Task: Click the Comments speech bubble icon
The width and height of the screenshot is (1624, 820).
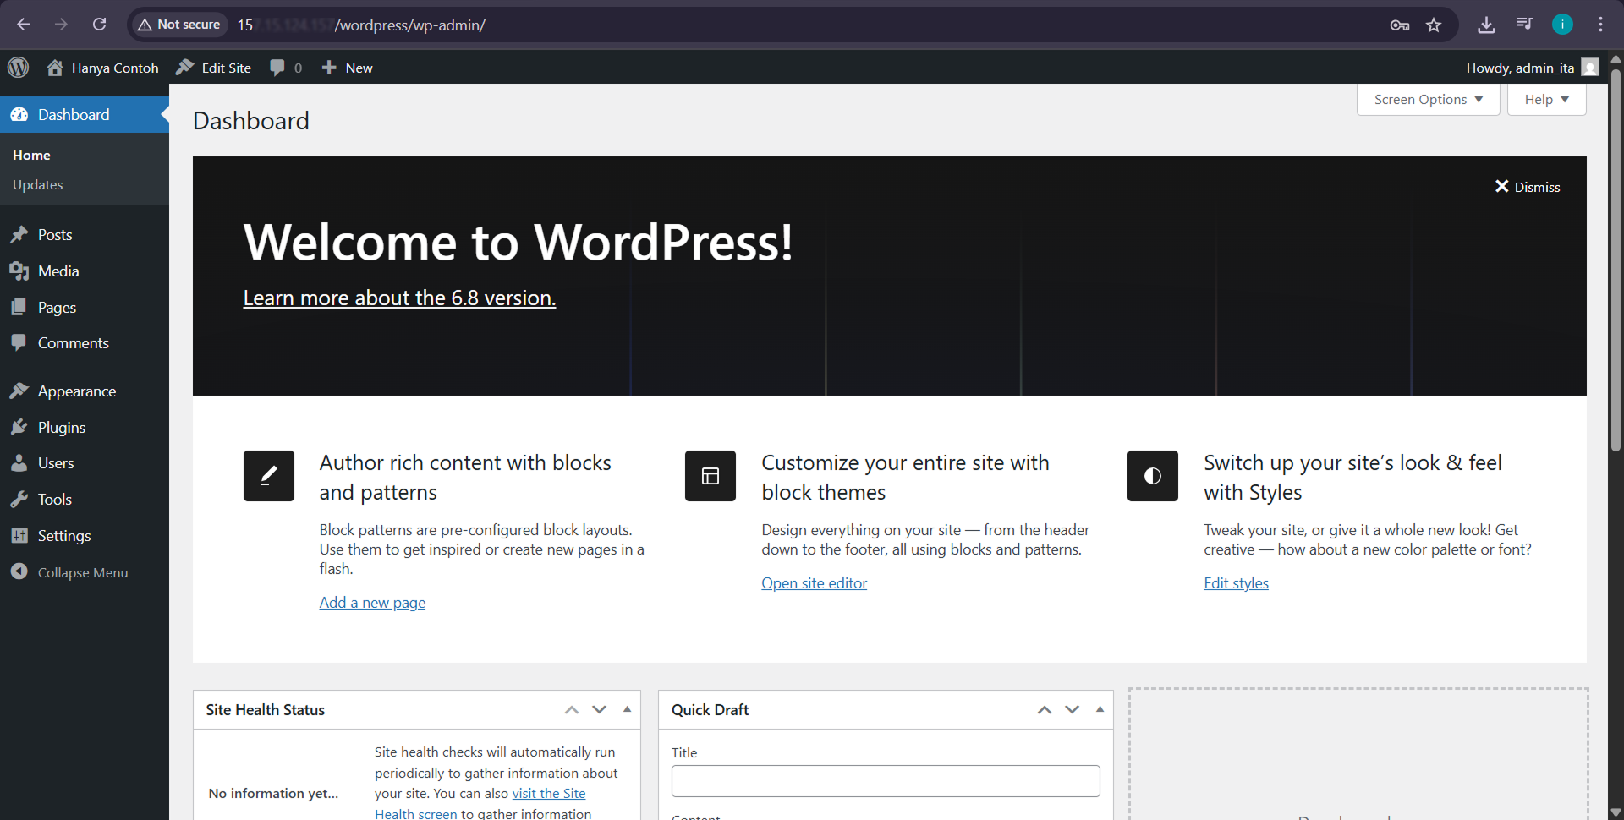Action: [x=19, y=342]
